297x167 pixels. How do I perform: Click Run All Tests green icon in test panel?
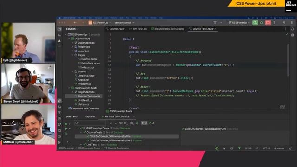click(x=66, y=124)
